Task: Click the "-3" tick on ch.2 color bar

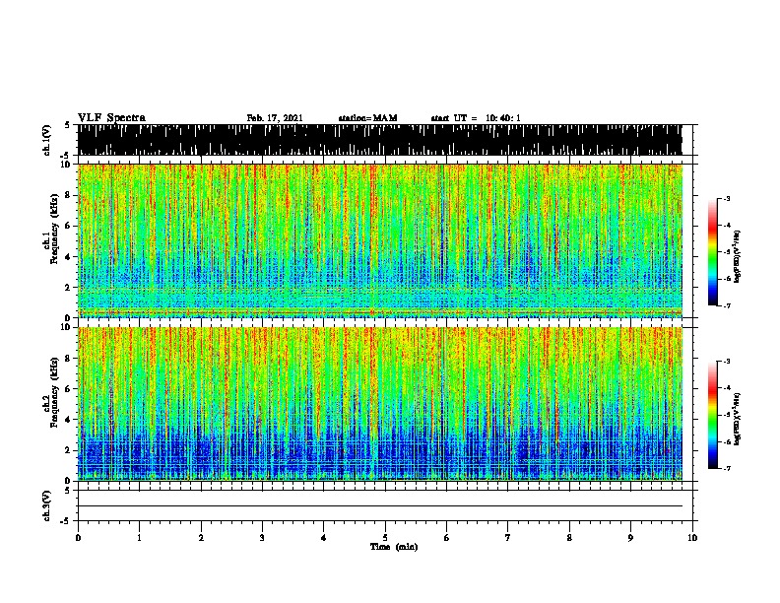Action: point(726,362)
